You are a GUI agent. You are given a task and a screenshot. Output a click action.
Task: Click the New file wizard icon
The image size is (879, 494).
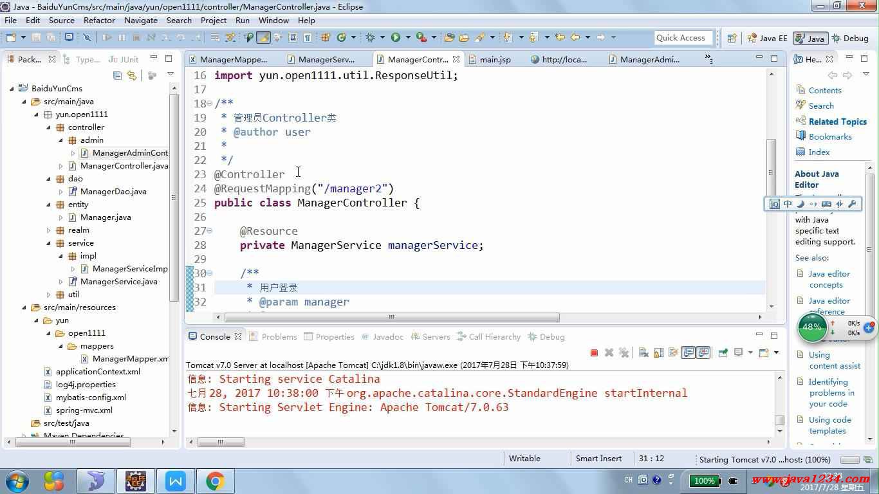click(x=12, y=37)
